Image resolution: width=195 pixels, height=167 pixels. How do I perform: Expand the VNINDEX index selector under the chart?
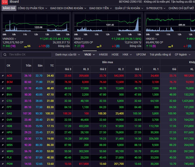(x=9, y=39)
